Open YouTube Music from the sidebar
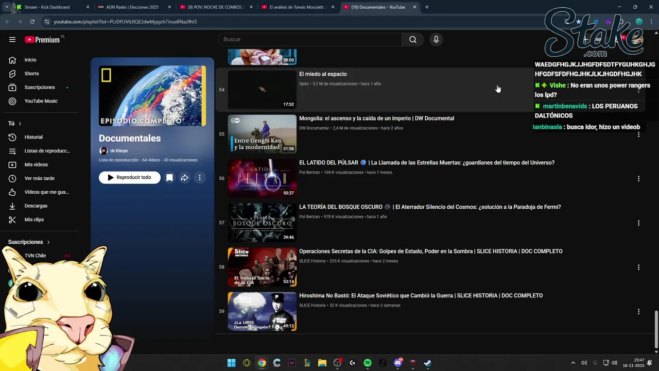The image size is (659, 371). [41, 101]
